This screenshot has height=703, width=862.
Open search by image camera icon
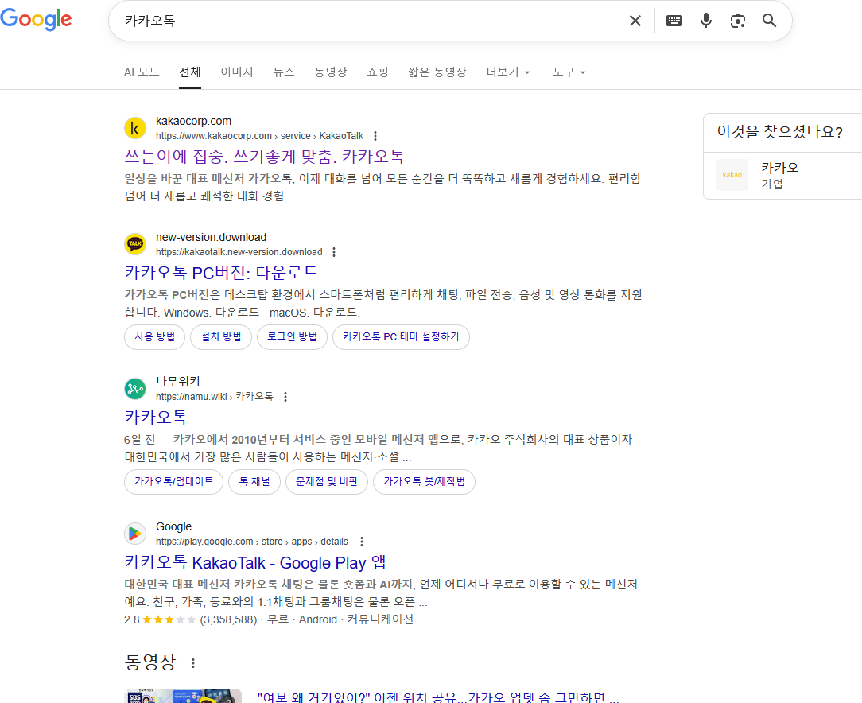[738, 21]
